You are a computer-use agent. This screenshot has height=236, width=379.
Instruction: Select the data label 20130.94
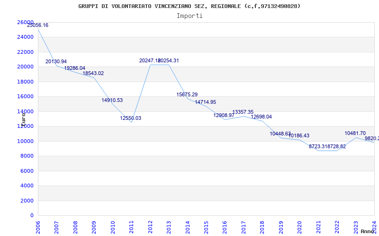(x=56, y=62)
